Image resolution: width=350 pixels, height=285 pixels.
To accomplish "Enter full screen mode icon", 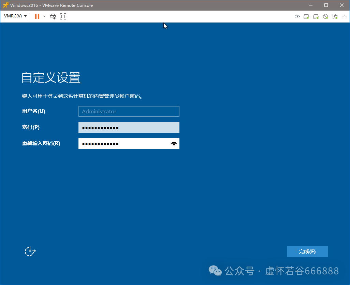I will point(63,16).
